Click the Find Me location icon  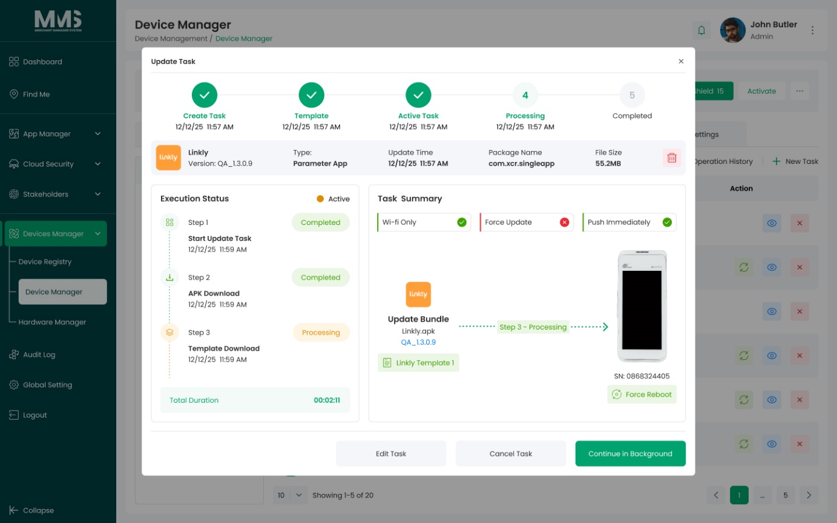(x=14, y=94)
